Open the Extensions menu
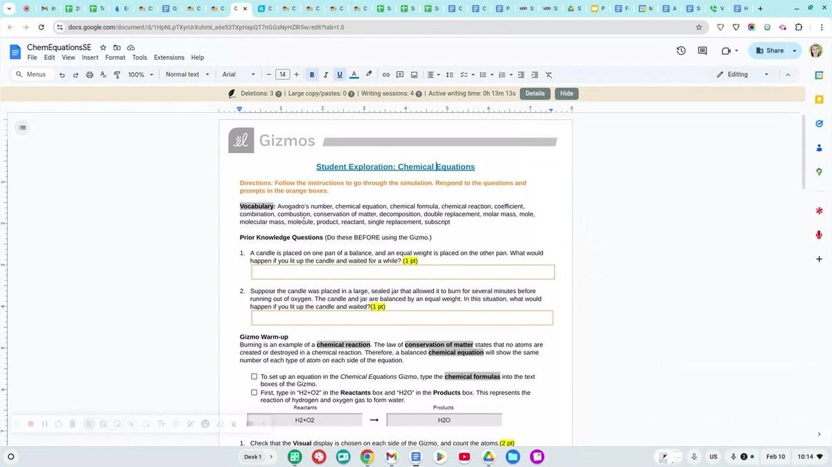Viewport: 832px width, 467px height. 169,58
